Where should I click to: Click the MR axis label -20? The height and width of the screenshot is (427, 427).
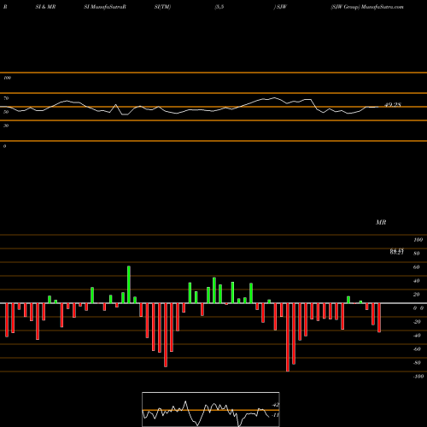(417, 322)
